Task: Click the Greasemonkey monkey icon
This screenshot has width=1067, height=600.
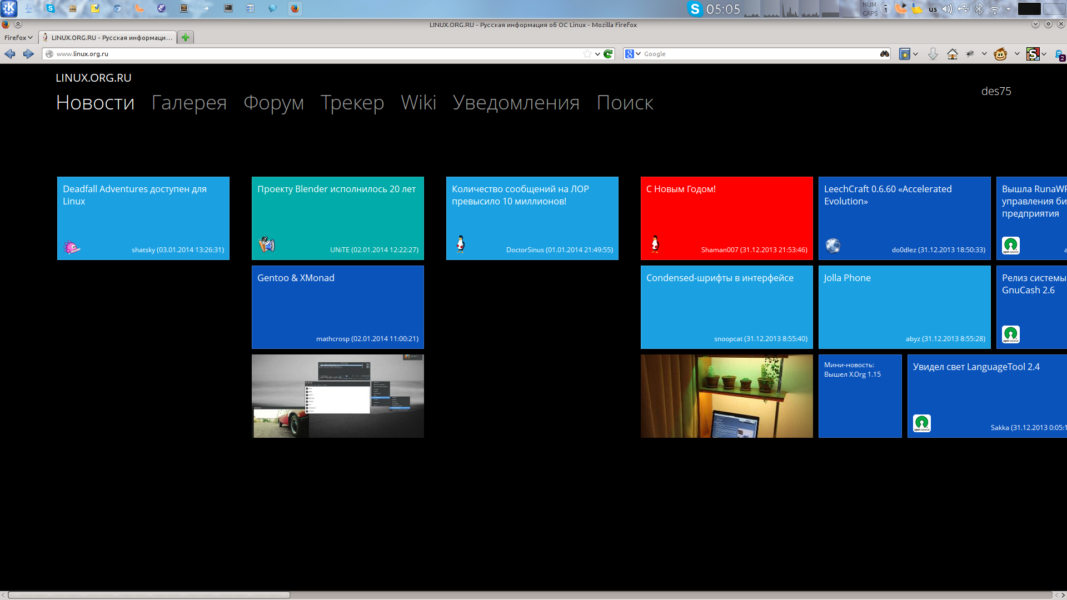Action: (x=1000, y=54)
